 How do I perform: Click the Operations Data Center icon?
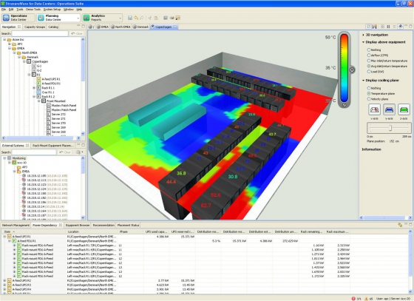(x=6, y=18)
